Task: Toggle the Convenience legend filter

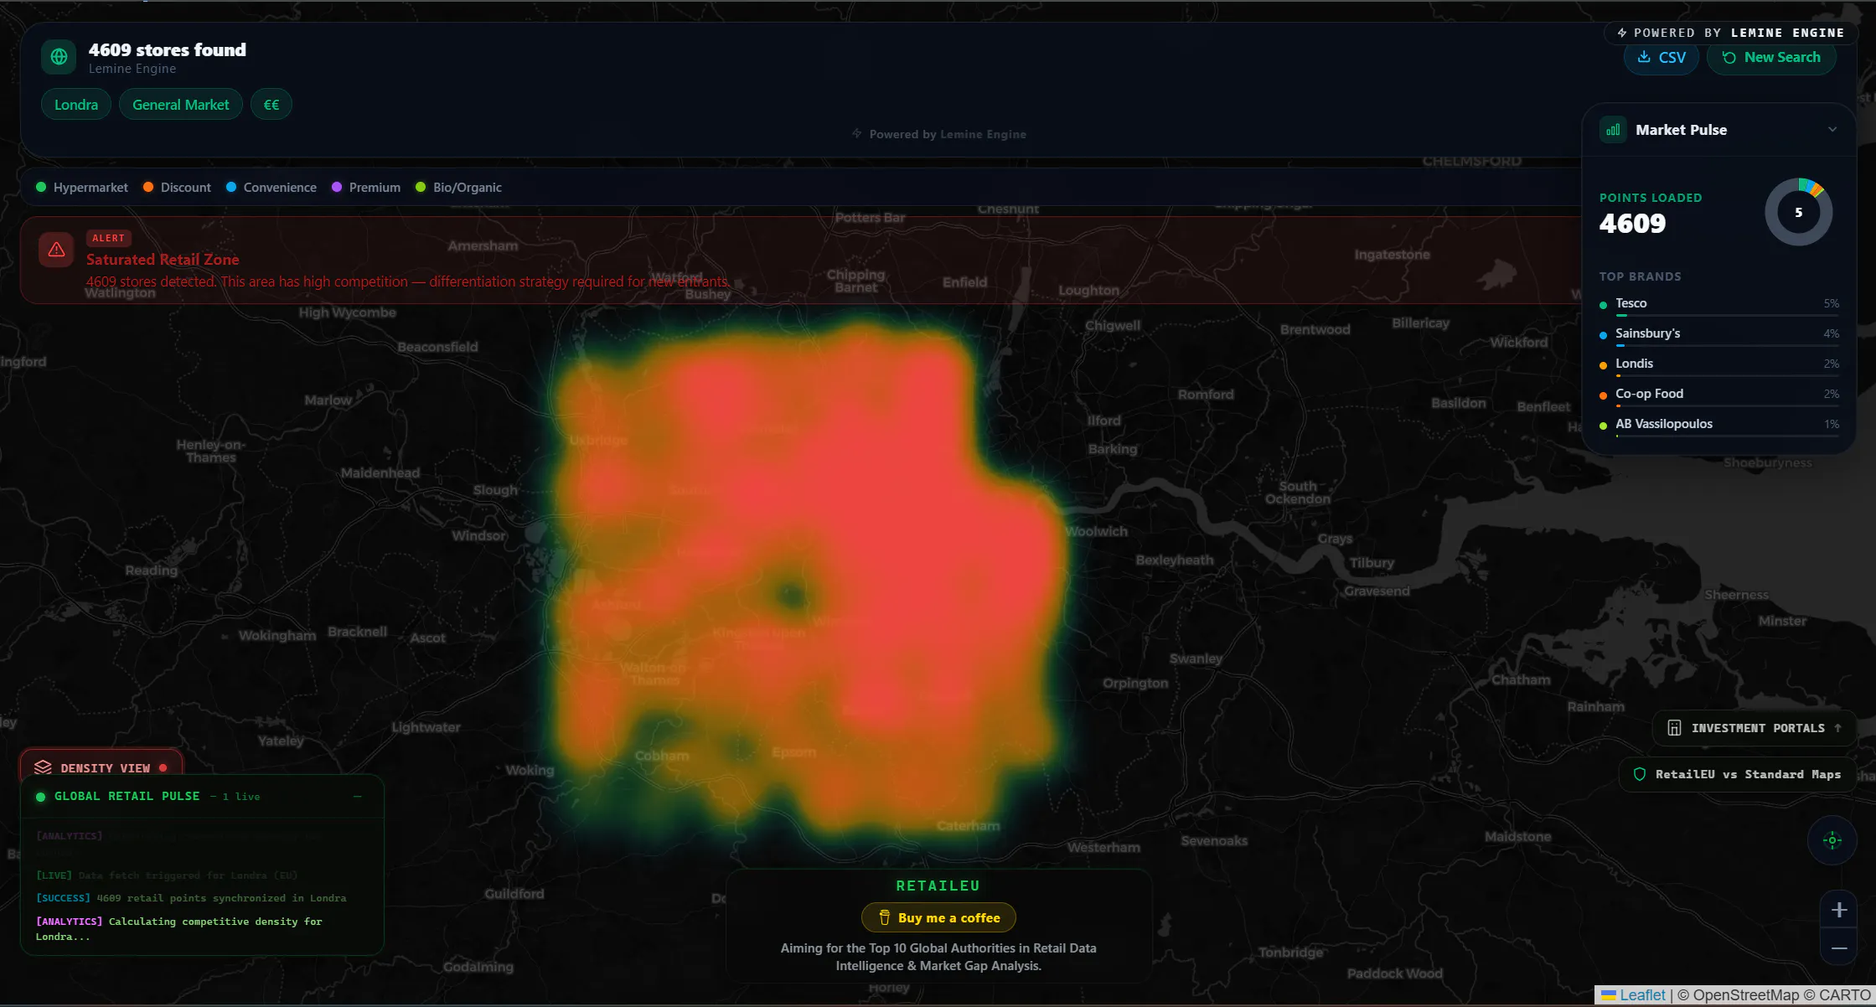Action: [271, 188]
